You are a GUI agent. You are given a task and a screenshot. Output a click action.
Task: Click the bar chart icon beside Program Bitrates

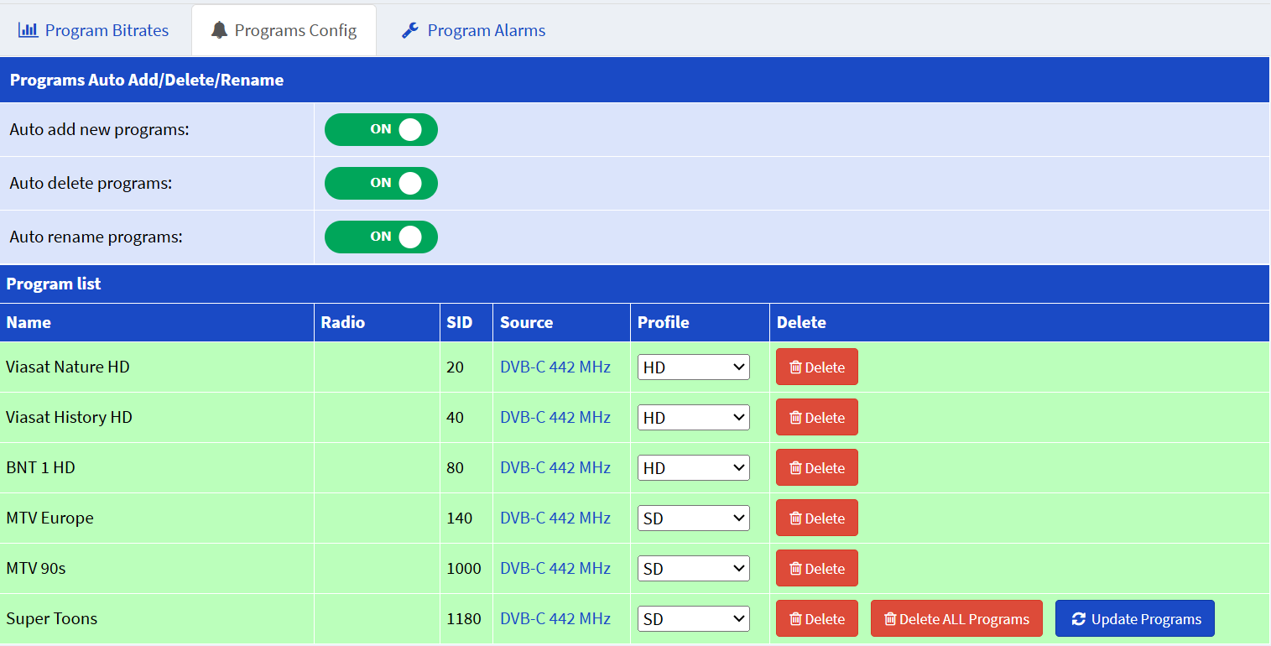tap(29, 30)
